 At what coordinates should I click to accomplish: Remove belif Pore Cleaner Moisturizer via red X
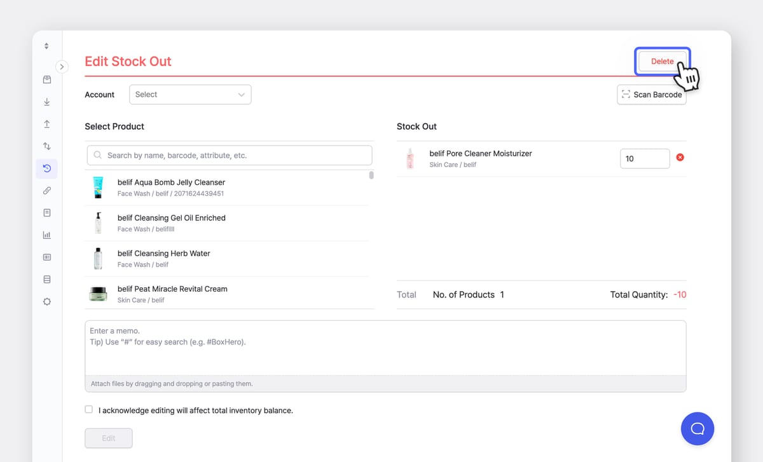click(x=680, y=157)
